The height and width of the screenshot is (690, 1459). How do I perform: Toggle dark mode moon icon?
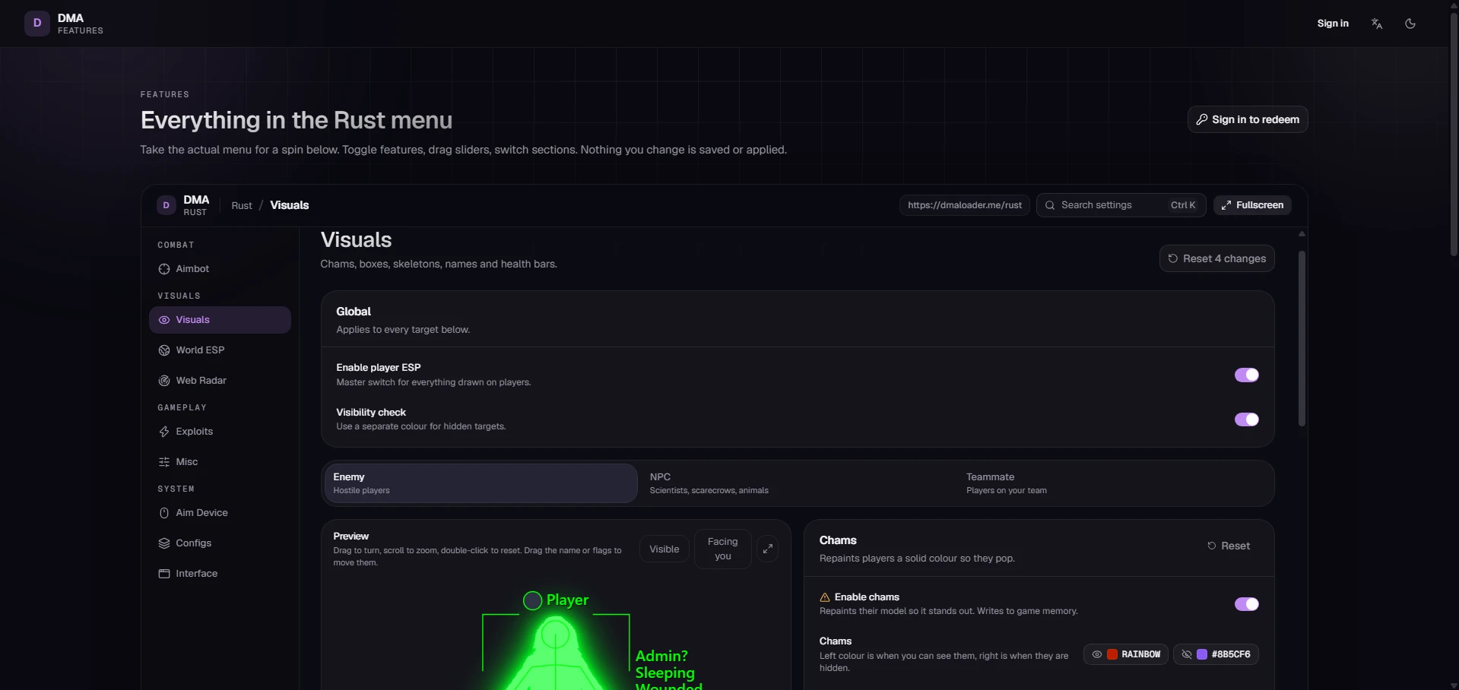click(1410, 24)
